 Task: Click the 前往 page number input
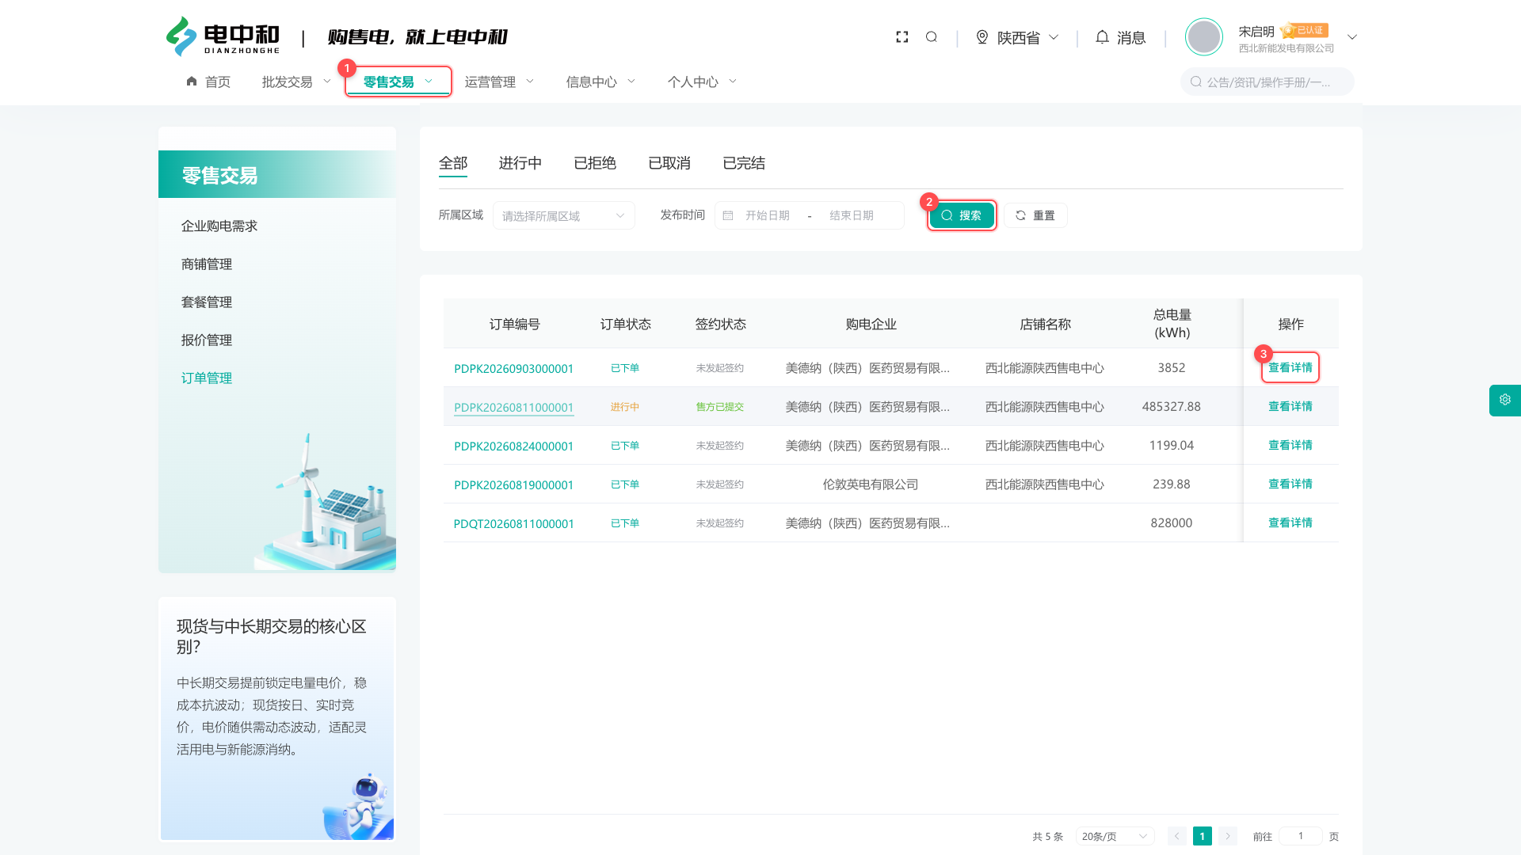1300,836
